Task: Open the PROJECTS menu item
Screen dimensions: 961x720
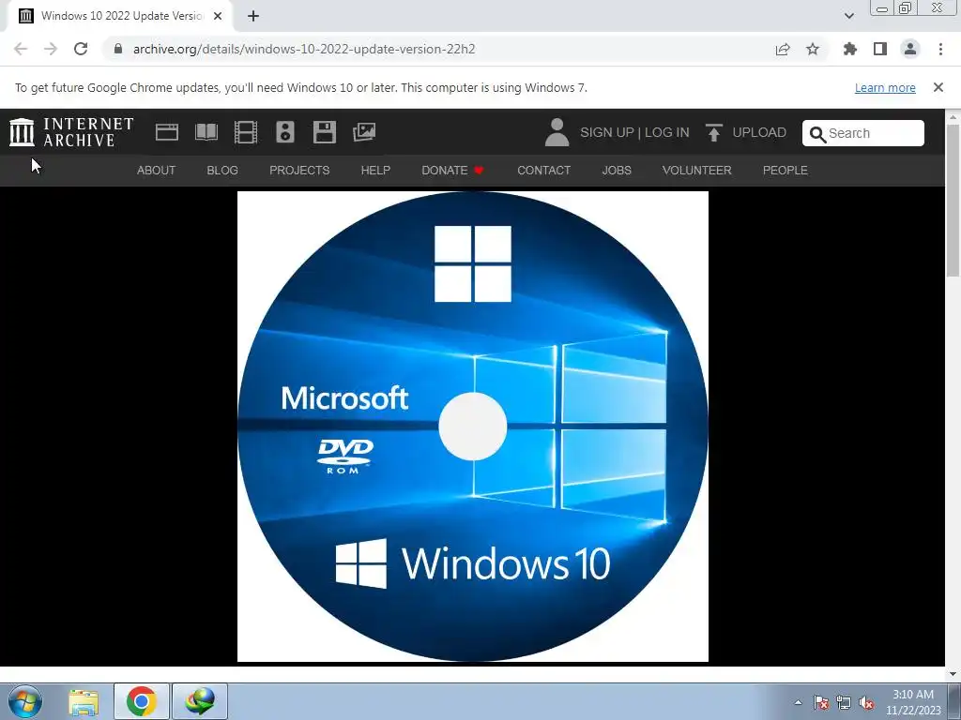Action: point(299,171)
